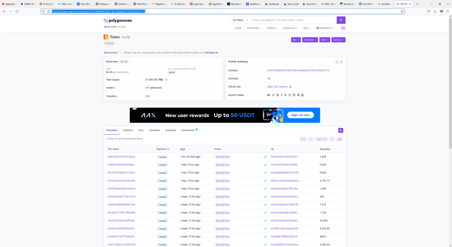Click the info icon next to T42 title
The image size is (452, 247).
click(128, 37)
